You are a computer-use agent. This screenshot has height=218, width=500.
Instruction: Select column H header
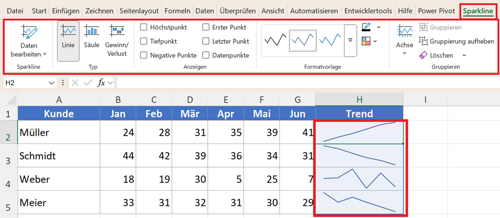tap(359, 100)
